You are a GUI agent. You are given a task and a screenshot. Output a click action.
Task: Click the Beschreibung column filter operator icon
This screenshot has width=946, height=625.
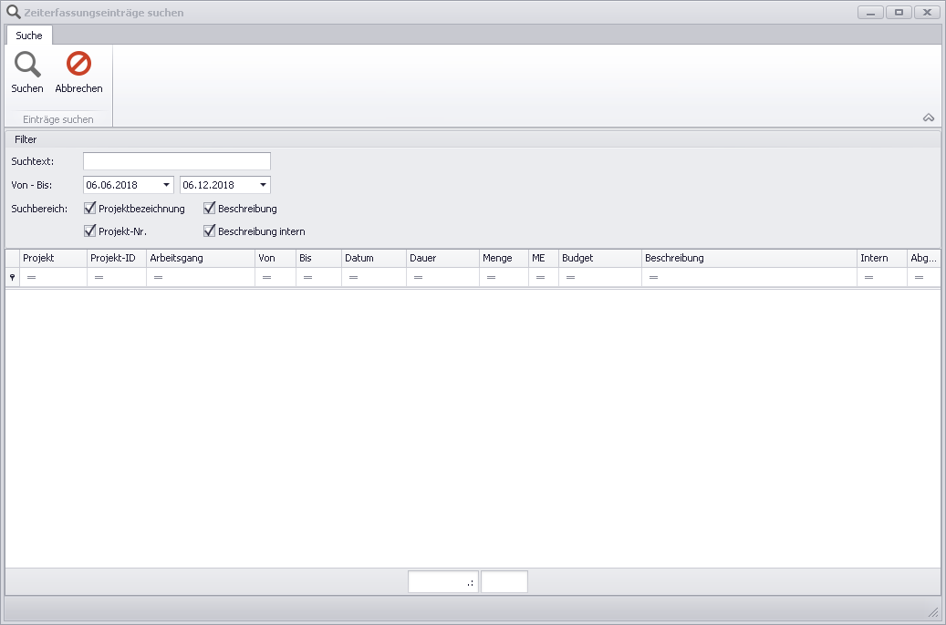653,277
